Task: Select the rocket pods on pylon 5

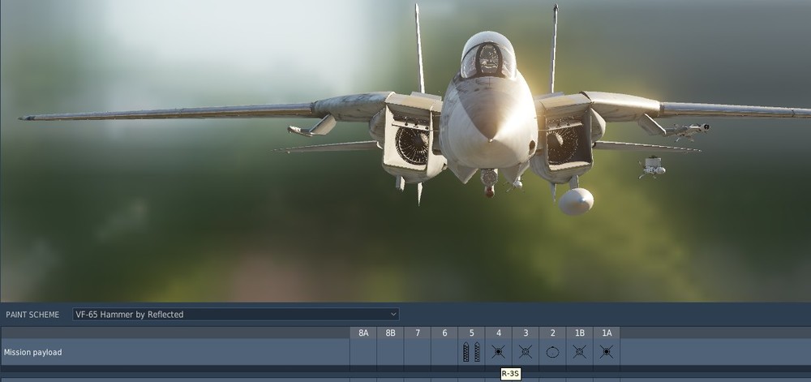Action: coord(471,352)
